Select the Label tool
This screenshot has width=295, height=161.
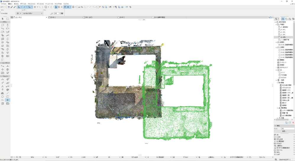[7, 86]
